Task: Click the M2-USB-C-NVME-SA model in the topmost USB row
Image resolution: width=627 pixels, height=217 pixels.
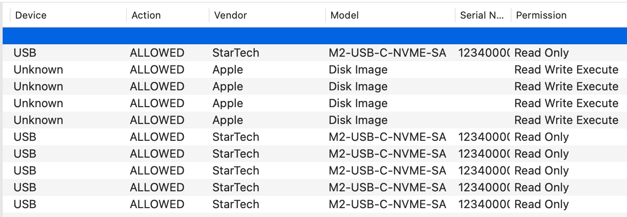Action: tap(387, 53)
